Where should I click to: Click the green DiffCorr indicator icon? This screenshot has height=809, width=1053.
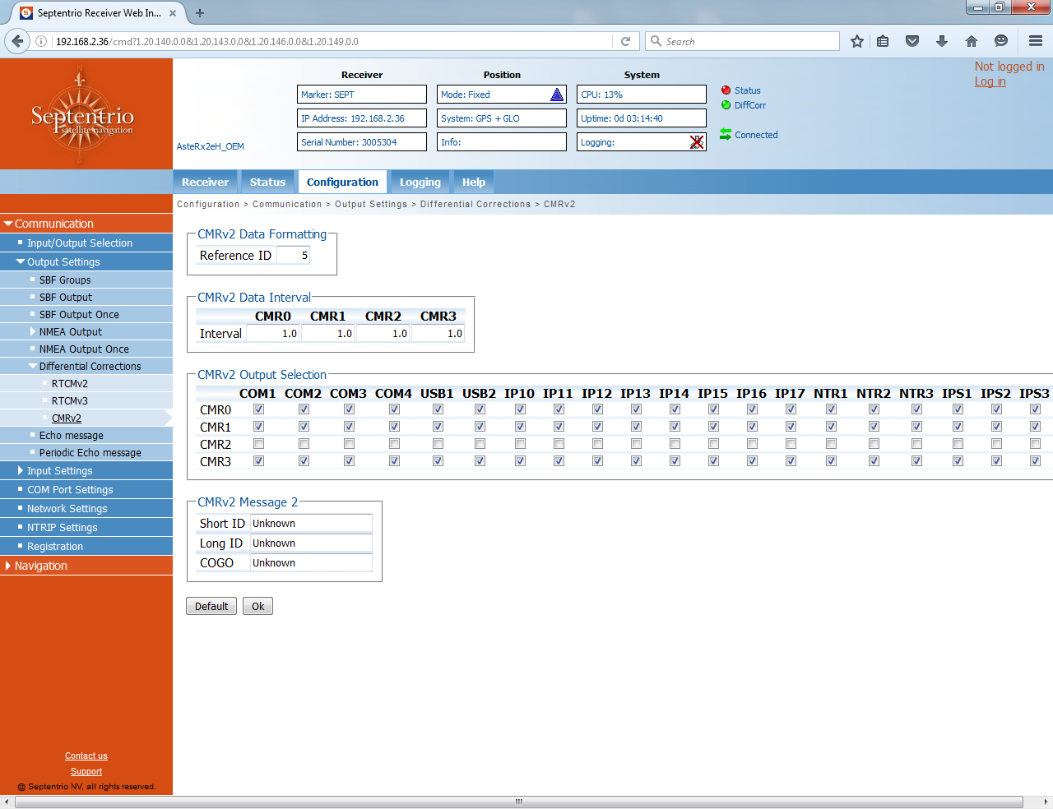(726, 105)
